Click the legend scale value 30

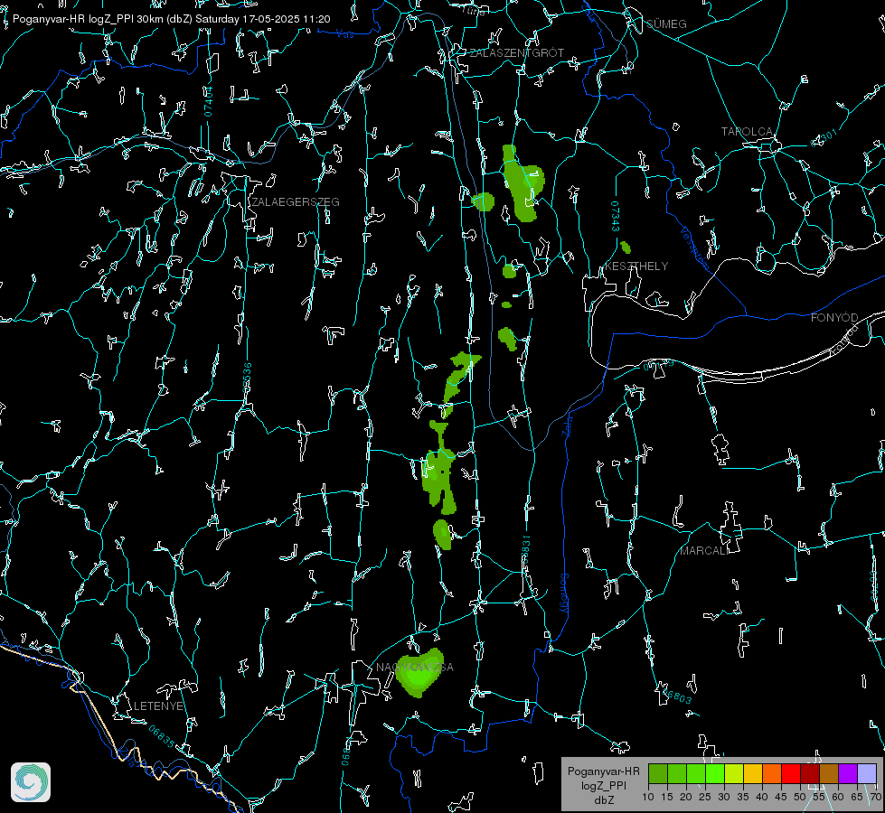point(724,798)
